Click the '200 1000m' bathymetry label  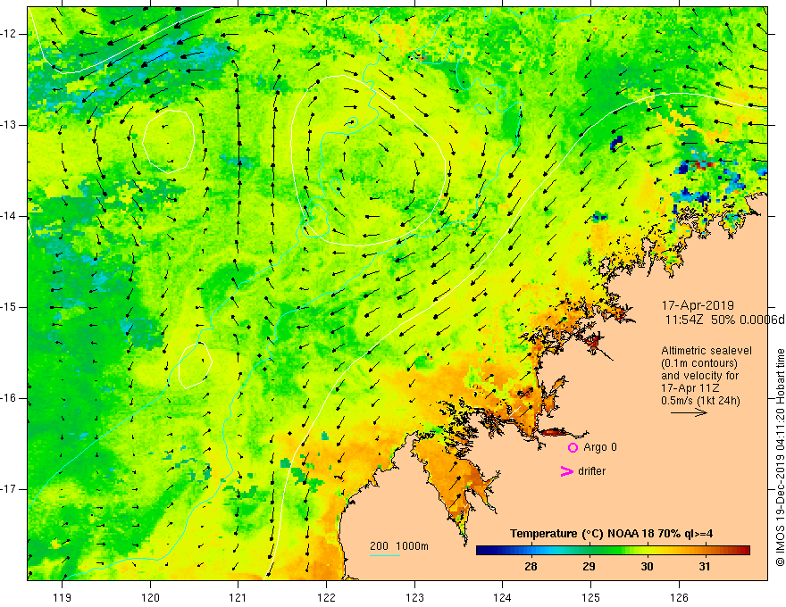pyautogui.click(x=399, y=546)
